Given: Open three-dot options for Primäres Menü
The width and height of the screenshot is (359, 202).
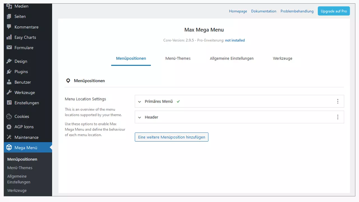Looking at the screenshot, I should pyautogui.click(x=338, y=101).
